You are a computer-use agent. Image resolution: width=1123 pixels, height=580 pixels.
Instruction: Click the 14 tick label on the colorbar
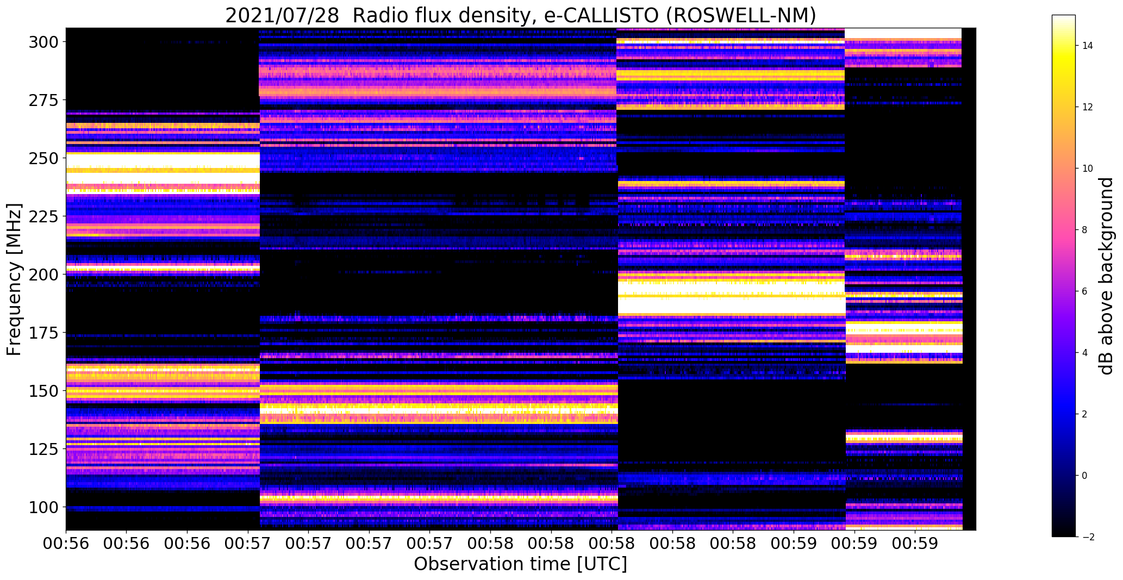pos(1088,46)
